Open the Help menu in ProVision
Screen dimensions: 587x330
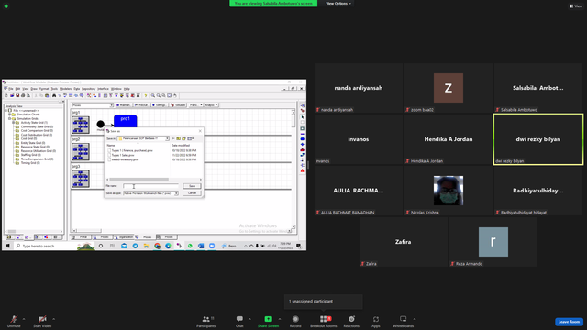tap(127, 89)
